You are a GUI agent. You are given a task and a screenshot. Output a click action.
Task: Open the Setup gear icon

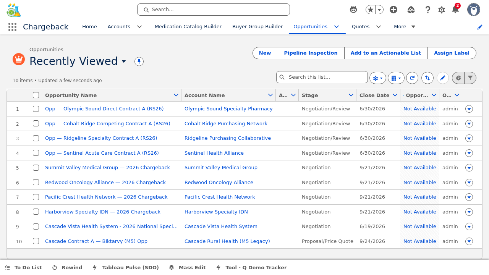442,10
